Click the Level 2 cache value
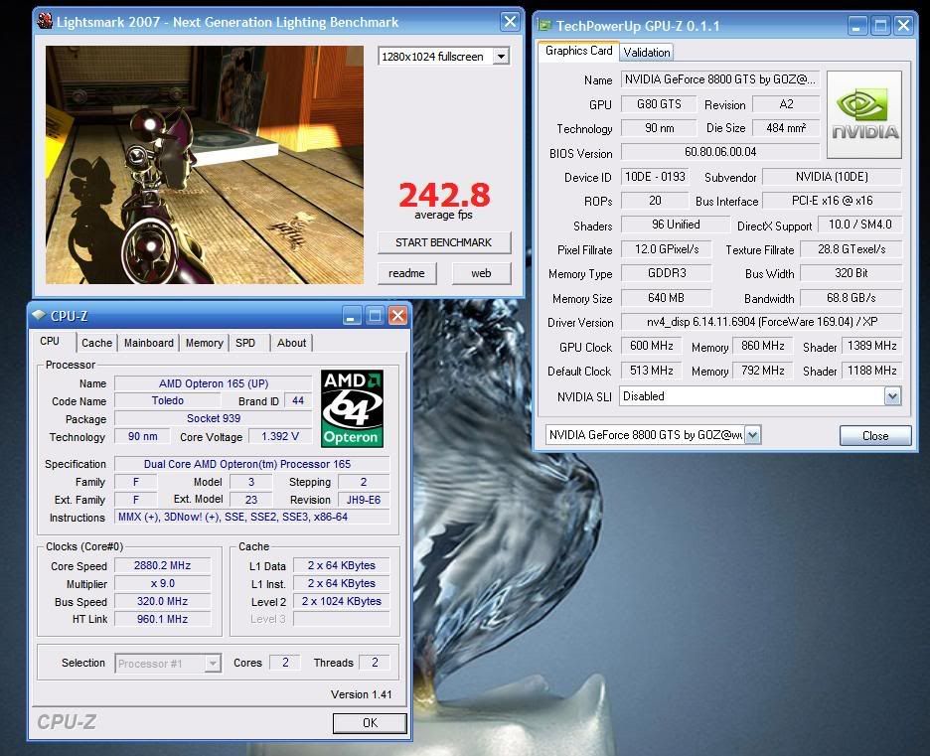The width and height of the screenshot is (930, 756). pyautogui.click(x=342, y=601)
